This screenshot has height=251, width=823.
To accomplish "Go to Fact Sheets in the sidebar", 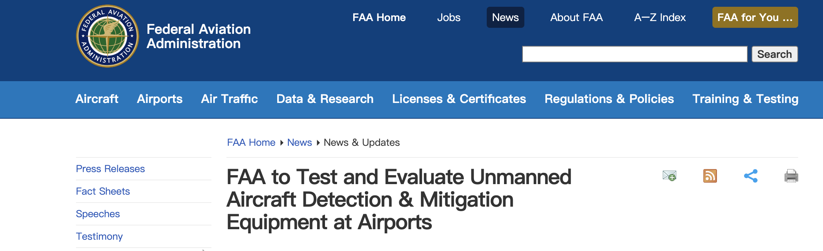I will pyautogui.click(x=103, y=191).
